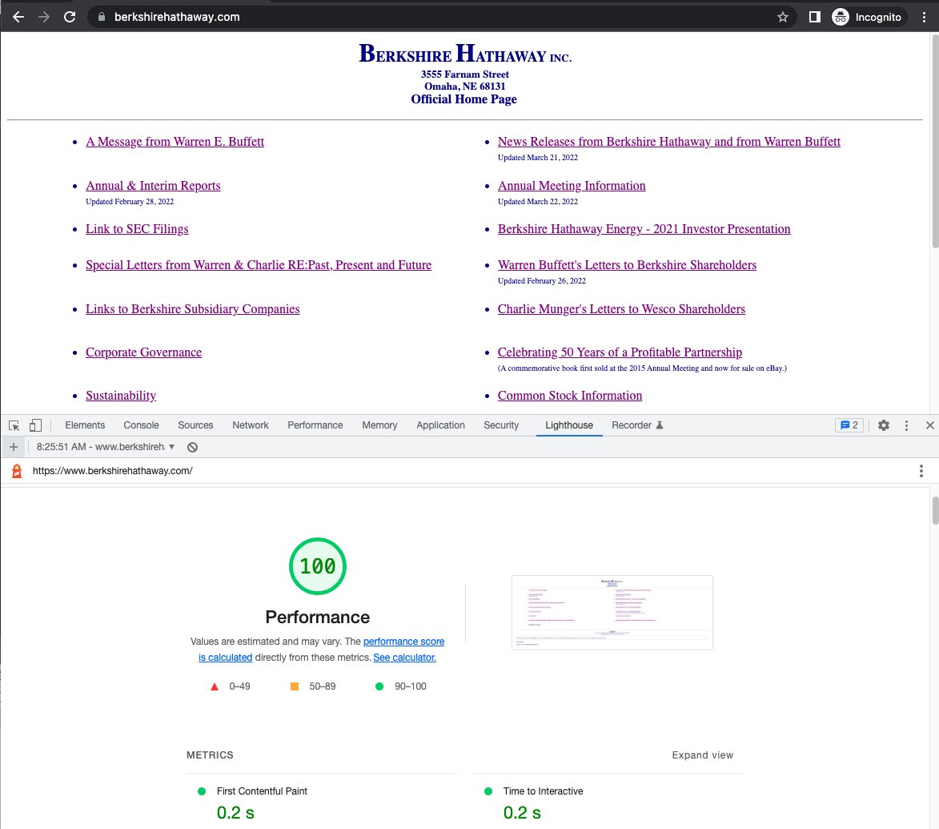Toggle the device toolbar in DevTools
This screenshot has height=829, width=939.
coord(36,425)
